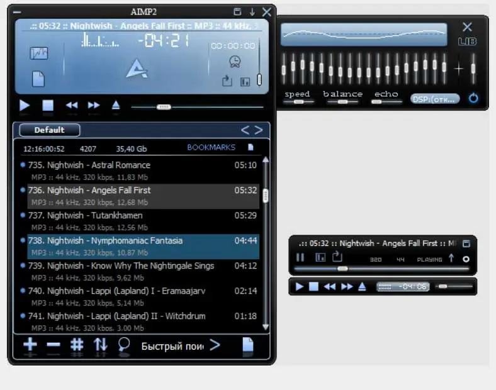Select track 737 Tutankhamen
Screen dimensions: 496x390
(143, 221)
